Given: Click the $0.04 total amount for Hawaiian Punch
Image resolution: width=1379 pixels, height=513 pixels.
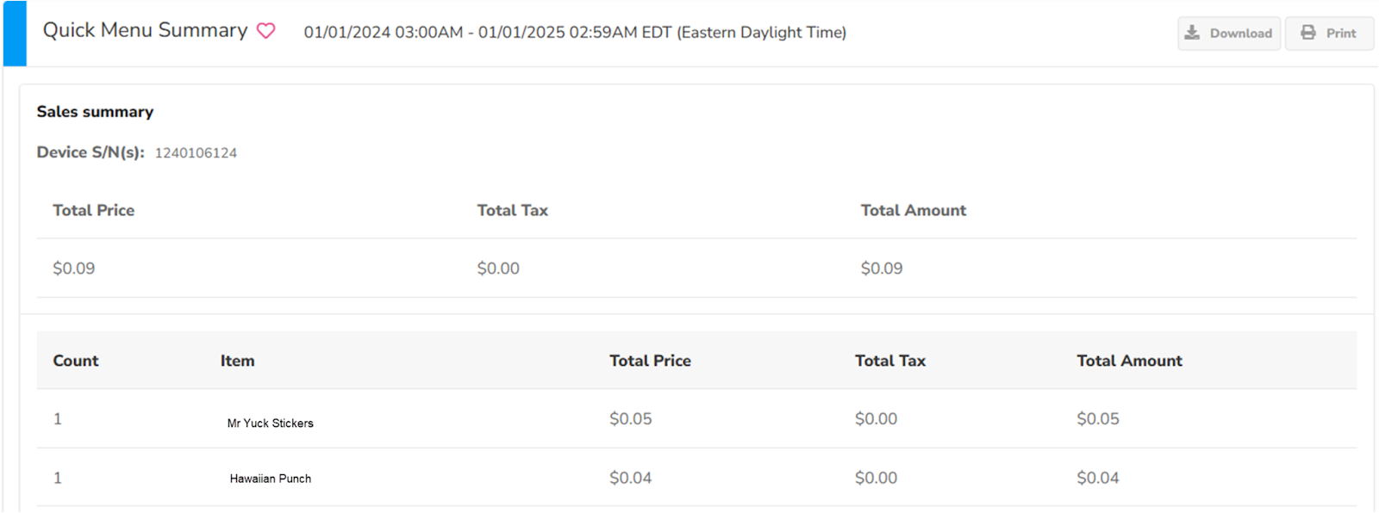Looking at the screenshot, I should pyautogui.click(x=1097, y=478).
